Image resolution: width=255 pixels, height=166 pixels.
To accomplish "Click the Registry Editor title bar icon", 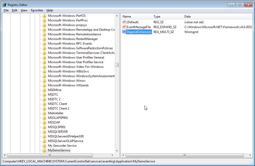I will click(5, 5).
